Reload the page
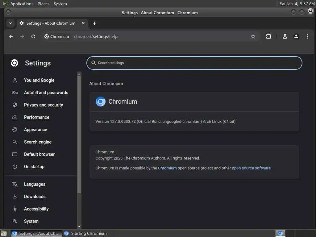 tap(33, 36)
